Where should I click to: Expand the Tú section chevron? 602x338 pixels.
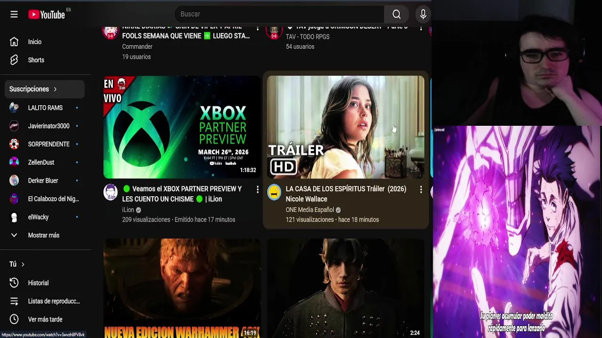(x=23, y=264)
